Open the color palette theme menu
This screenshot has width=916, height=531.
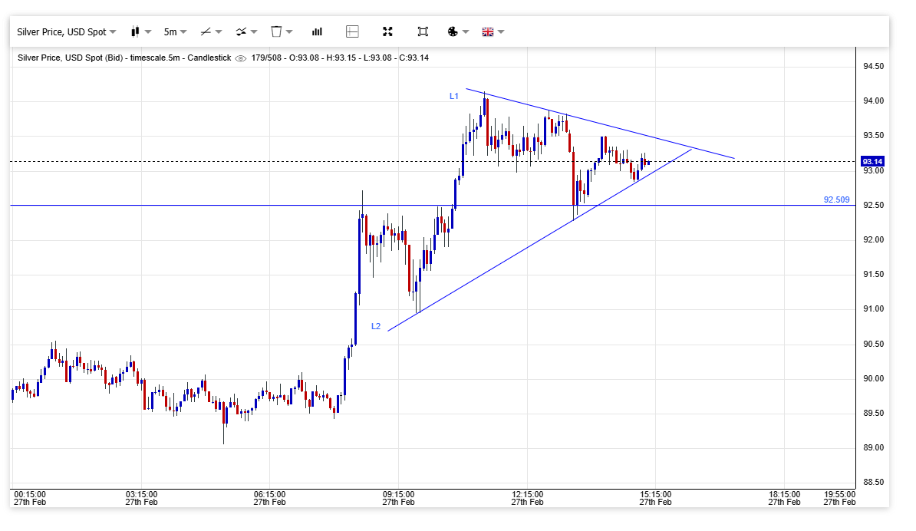tap(457, 31)
